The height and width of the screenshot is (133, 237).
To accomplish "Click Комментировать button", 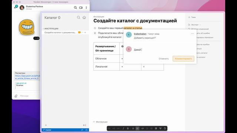I will (183, 59).
